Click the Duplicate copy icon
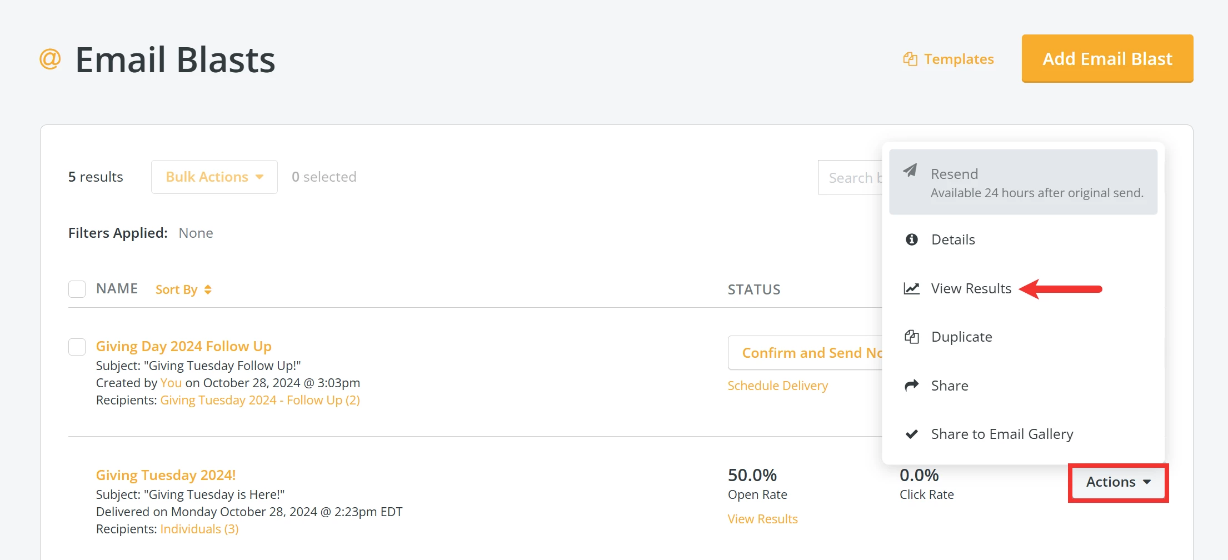Image resolution: width=1228 pixels, height=560 pixels. point(911,337)
